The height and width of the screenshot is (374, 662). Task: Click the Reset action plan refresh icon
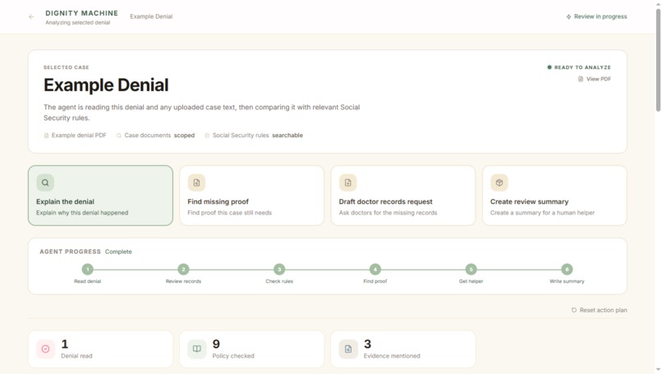(x=574, y=310)
